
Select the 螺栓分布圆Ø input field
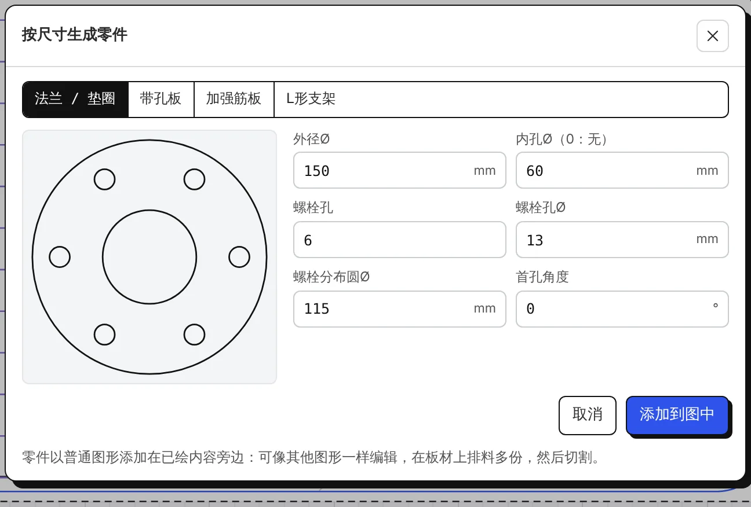(399, 308)
